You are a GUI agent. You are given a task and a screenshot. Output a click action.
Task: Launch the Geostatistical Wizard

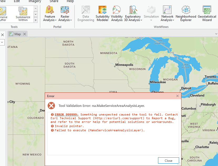coord(207,13)
